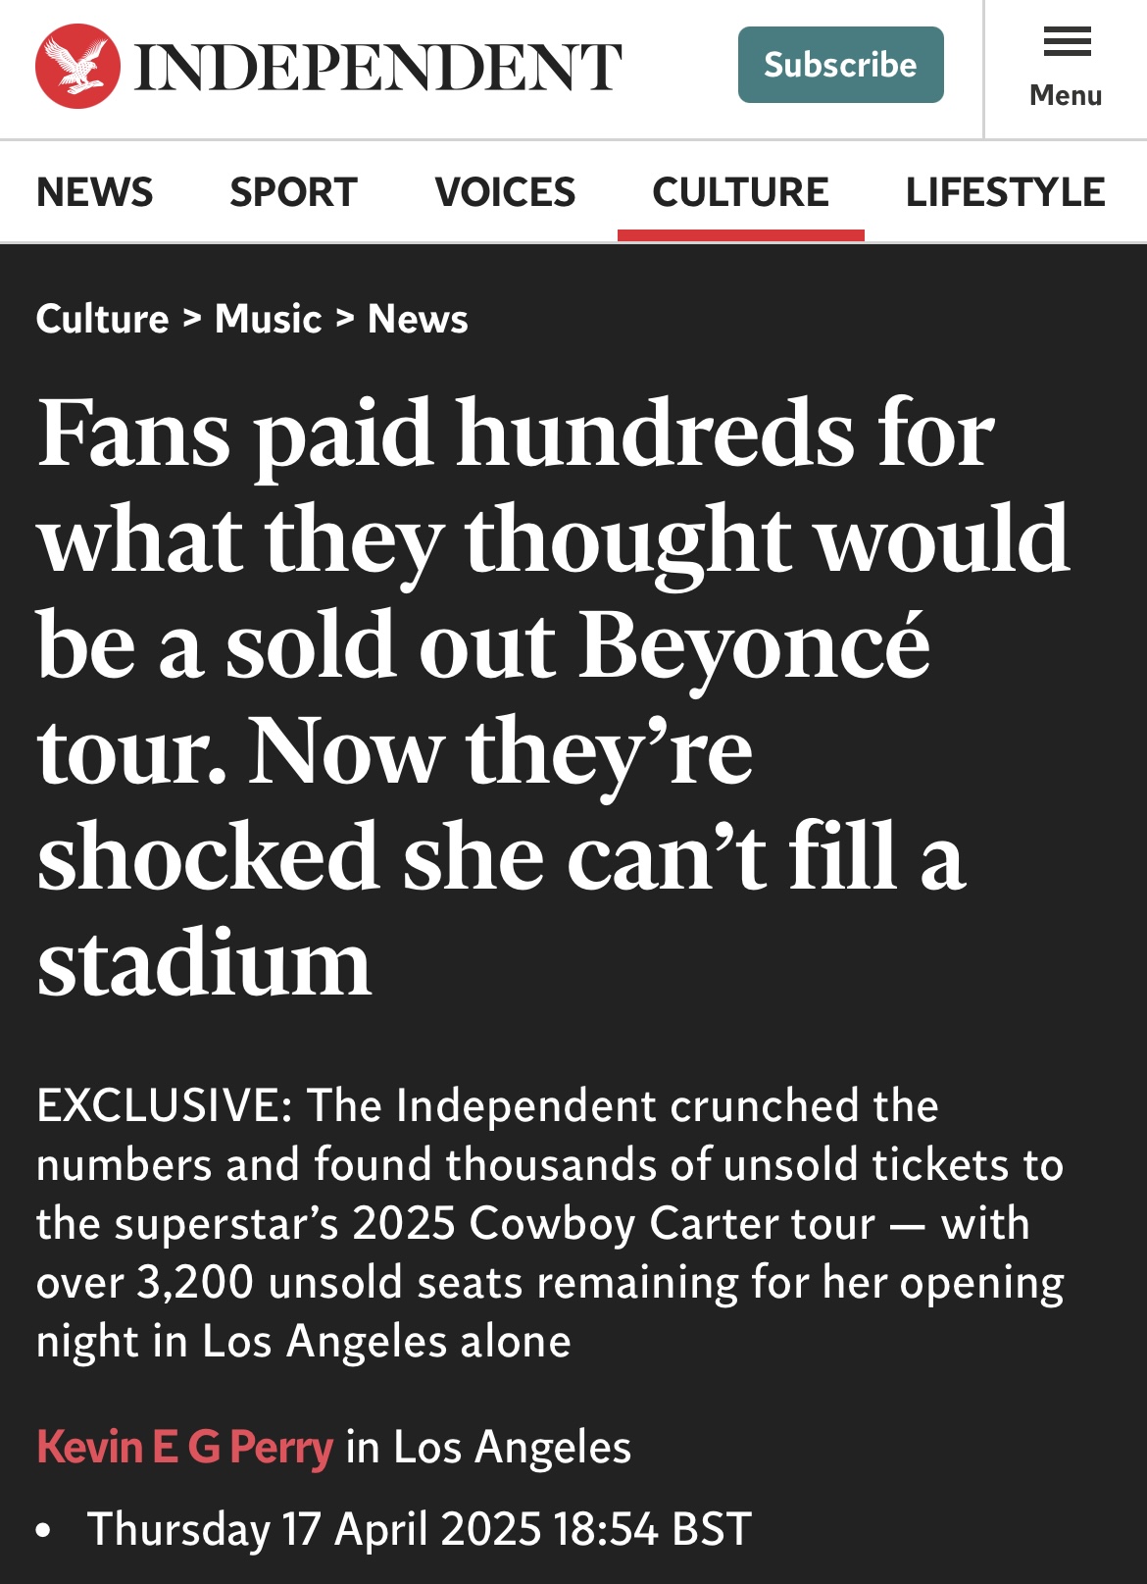Screen dimensions: 1147x1584
Task: Click the 'in Los Angeles' location text
Action: click(x=488, y=1447)
